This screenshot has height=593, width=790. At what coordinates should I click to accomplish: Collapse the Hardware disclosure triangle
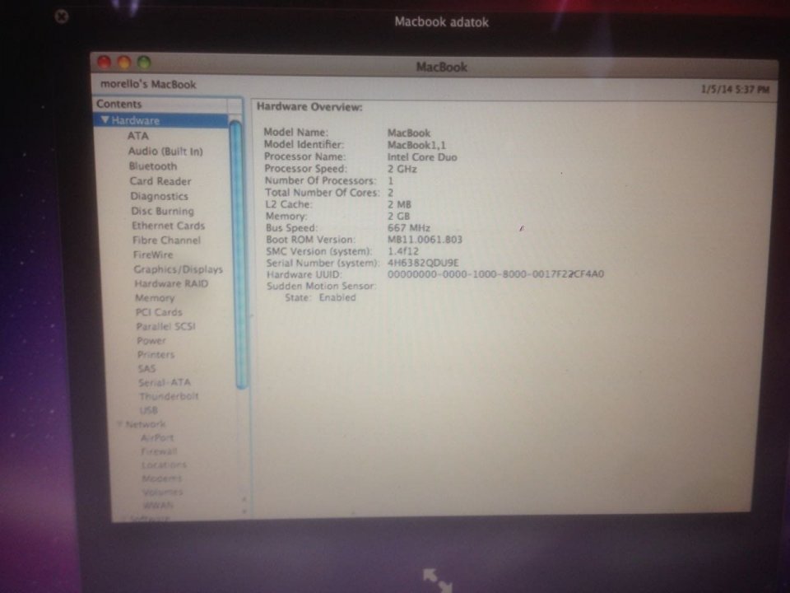[105, 120]
